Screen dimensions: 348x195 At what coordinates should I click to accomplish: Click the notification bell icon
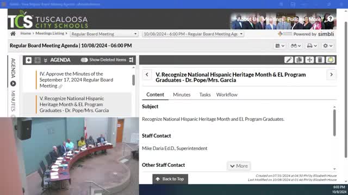330,60
